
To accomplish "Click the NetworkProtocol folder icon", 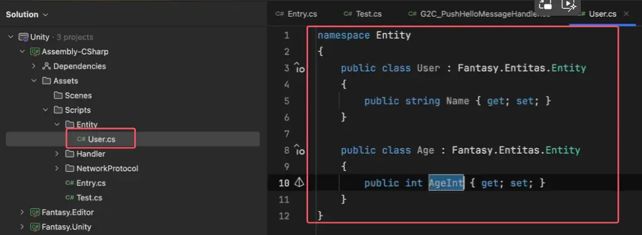I will (x=70, y=168).
